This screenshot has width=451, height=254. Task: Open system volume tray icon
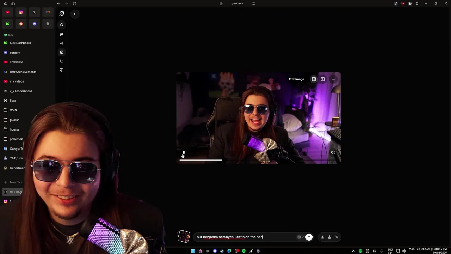pos(403,251)
